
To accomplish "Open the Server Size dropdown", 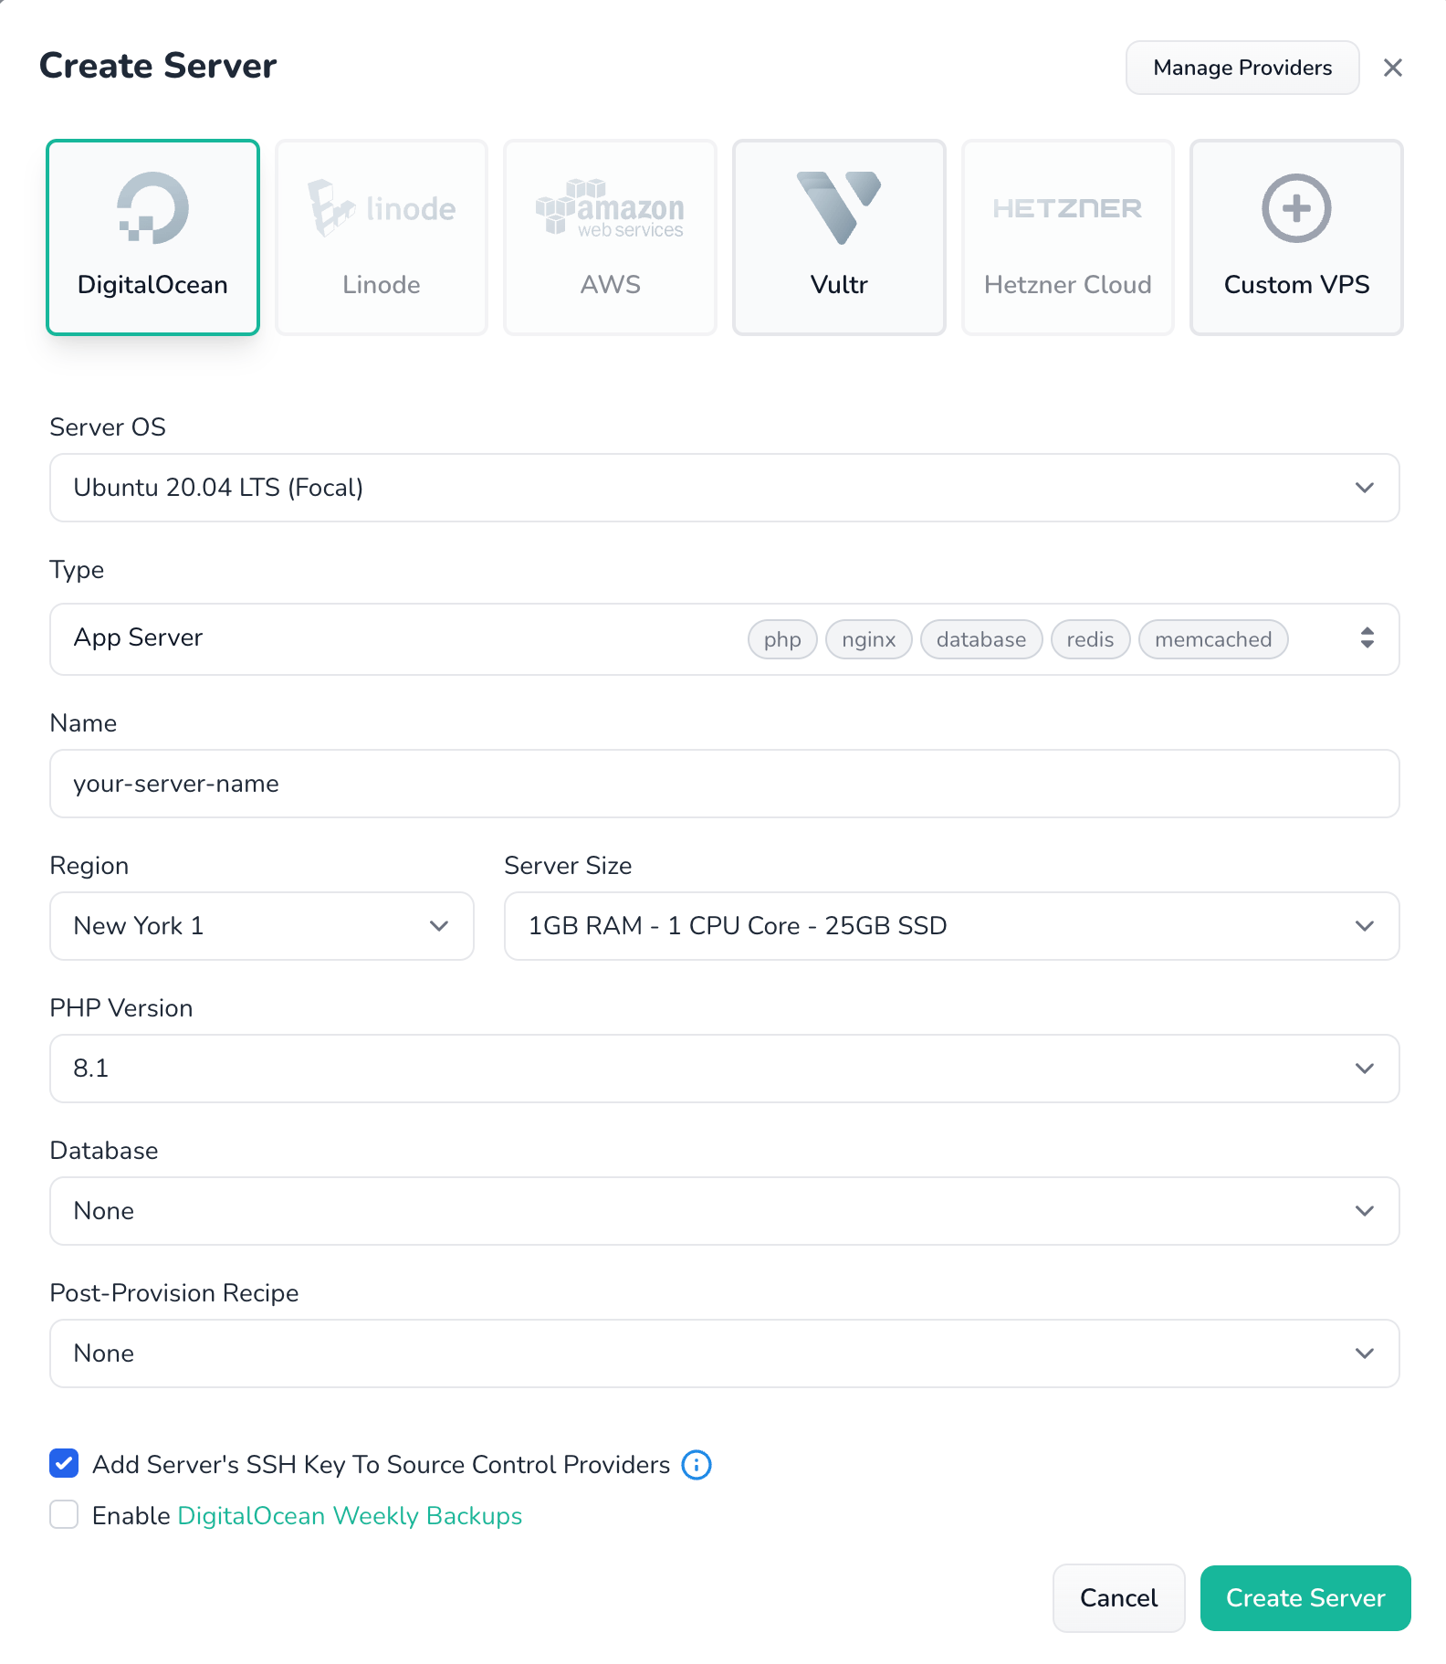I will click(952, 926).
